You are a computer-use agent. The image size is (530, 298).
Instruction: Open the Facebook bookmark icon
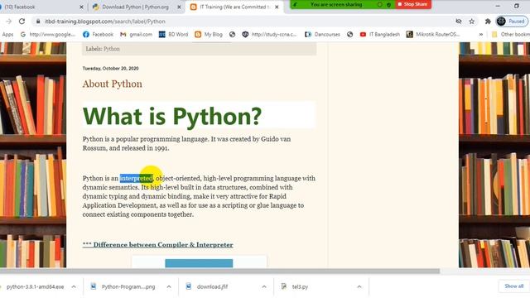click(98, 35)
